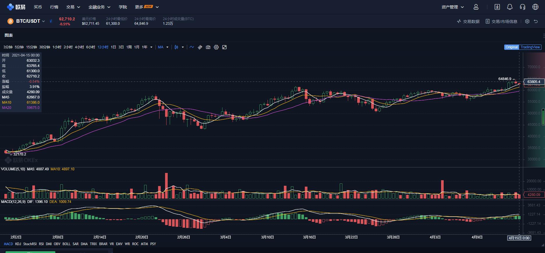Take a chart snapshot with camera icon
This screenshot has height=253, width=545.
208,47
